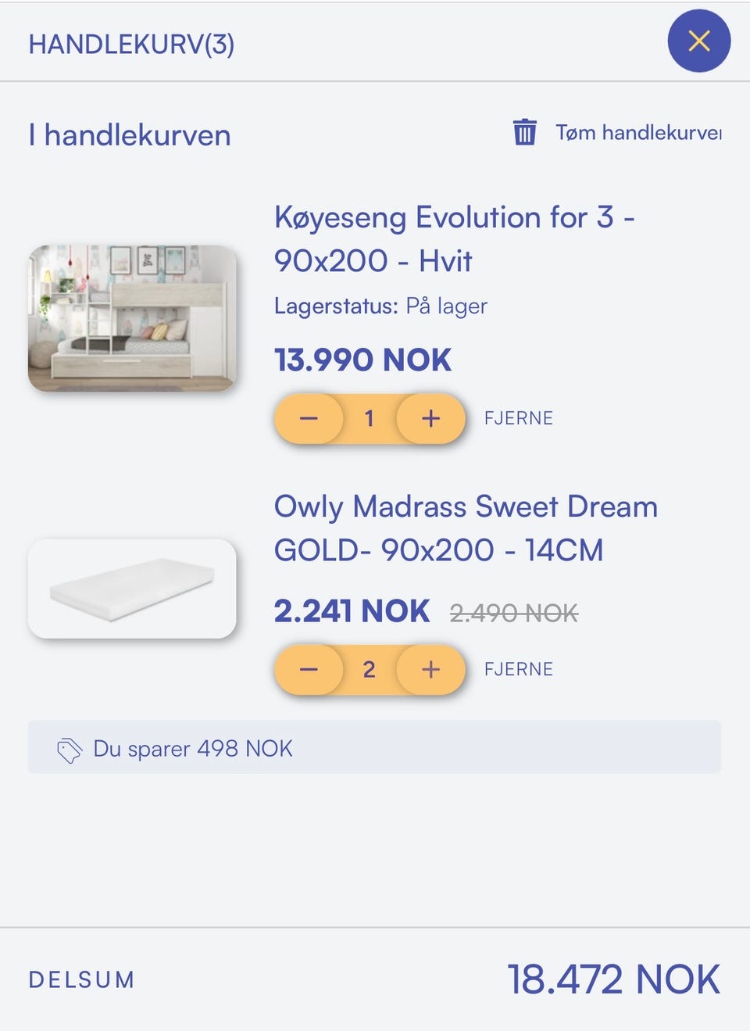The height and width of the screenshot is (1031, 750).
Task: Click the crossed-out 2.490 NOK price
Action: click(514, 614)
